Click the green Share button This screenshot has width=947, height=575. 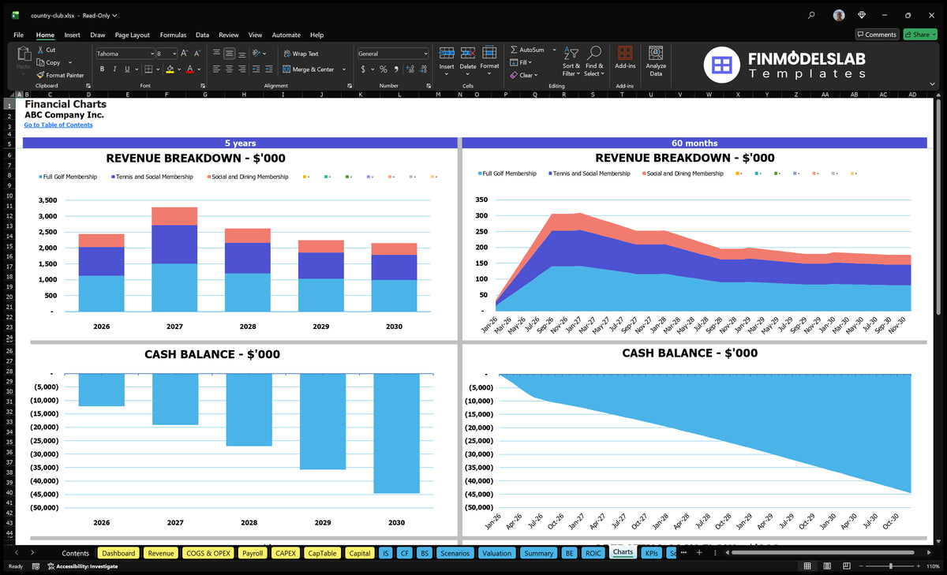pos(919,35)
